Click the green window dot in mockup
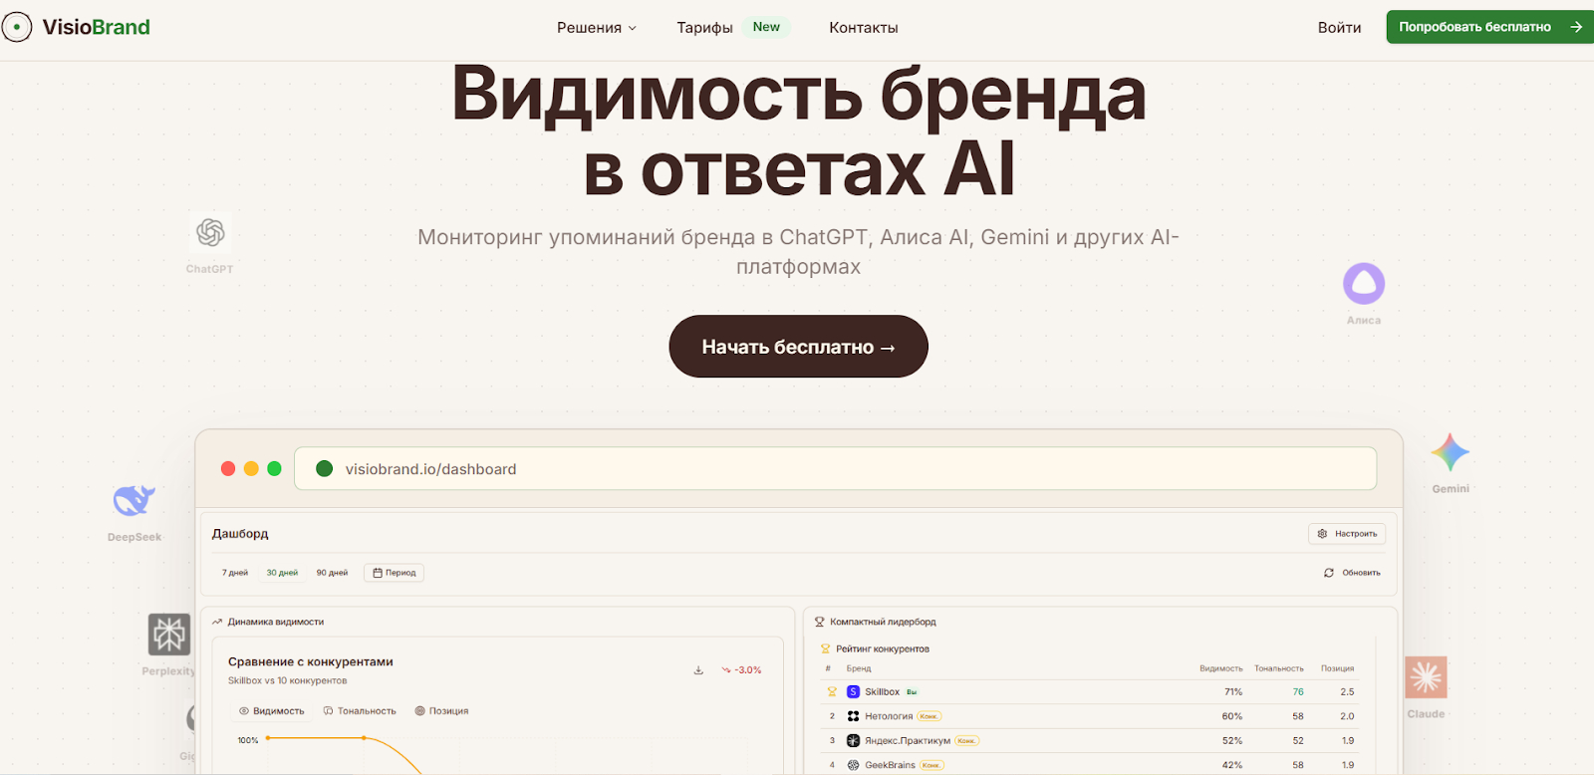The width and height of the screenshot is (1594, 775). pos(274,469)
